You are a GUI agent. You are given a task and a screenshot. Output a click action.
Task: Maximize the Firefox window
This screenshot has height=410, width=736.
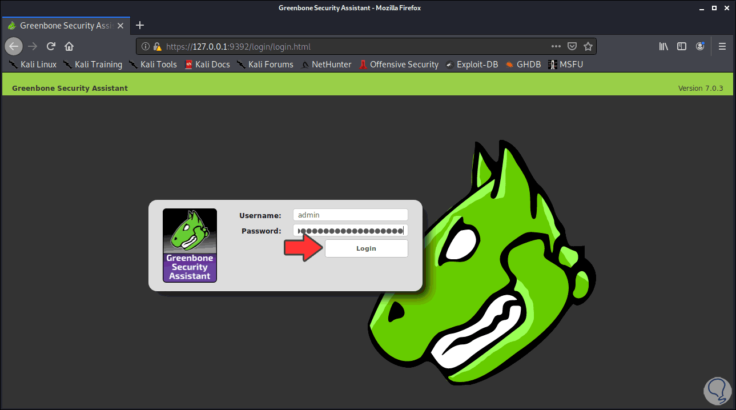point(714,8)
